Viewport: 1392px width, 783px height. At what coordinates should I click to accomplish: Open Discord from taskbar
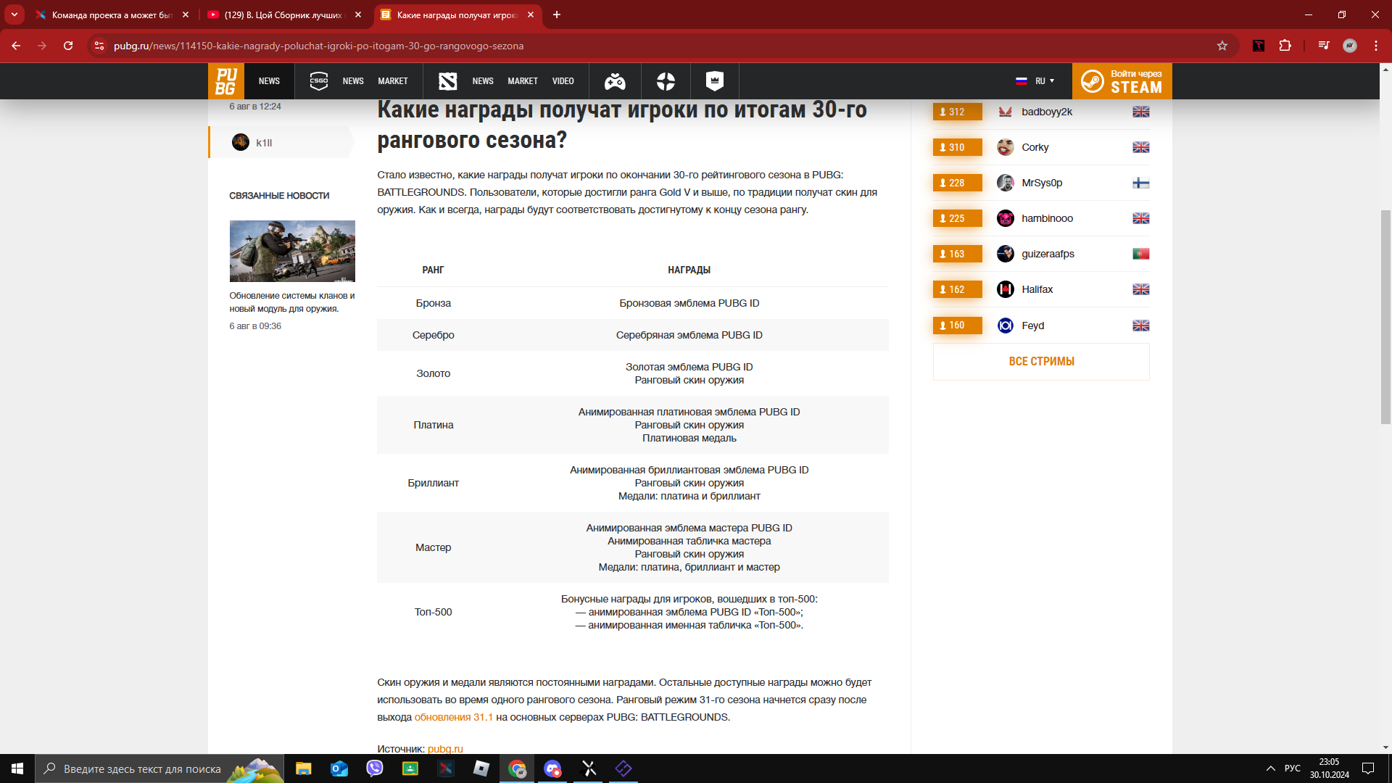pos(552,768)
